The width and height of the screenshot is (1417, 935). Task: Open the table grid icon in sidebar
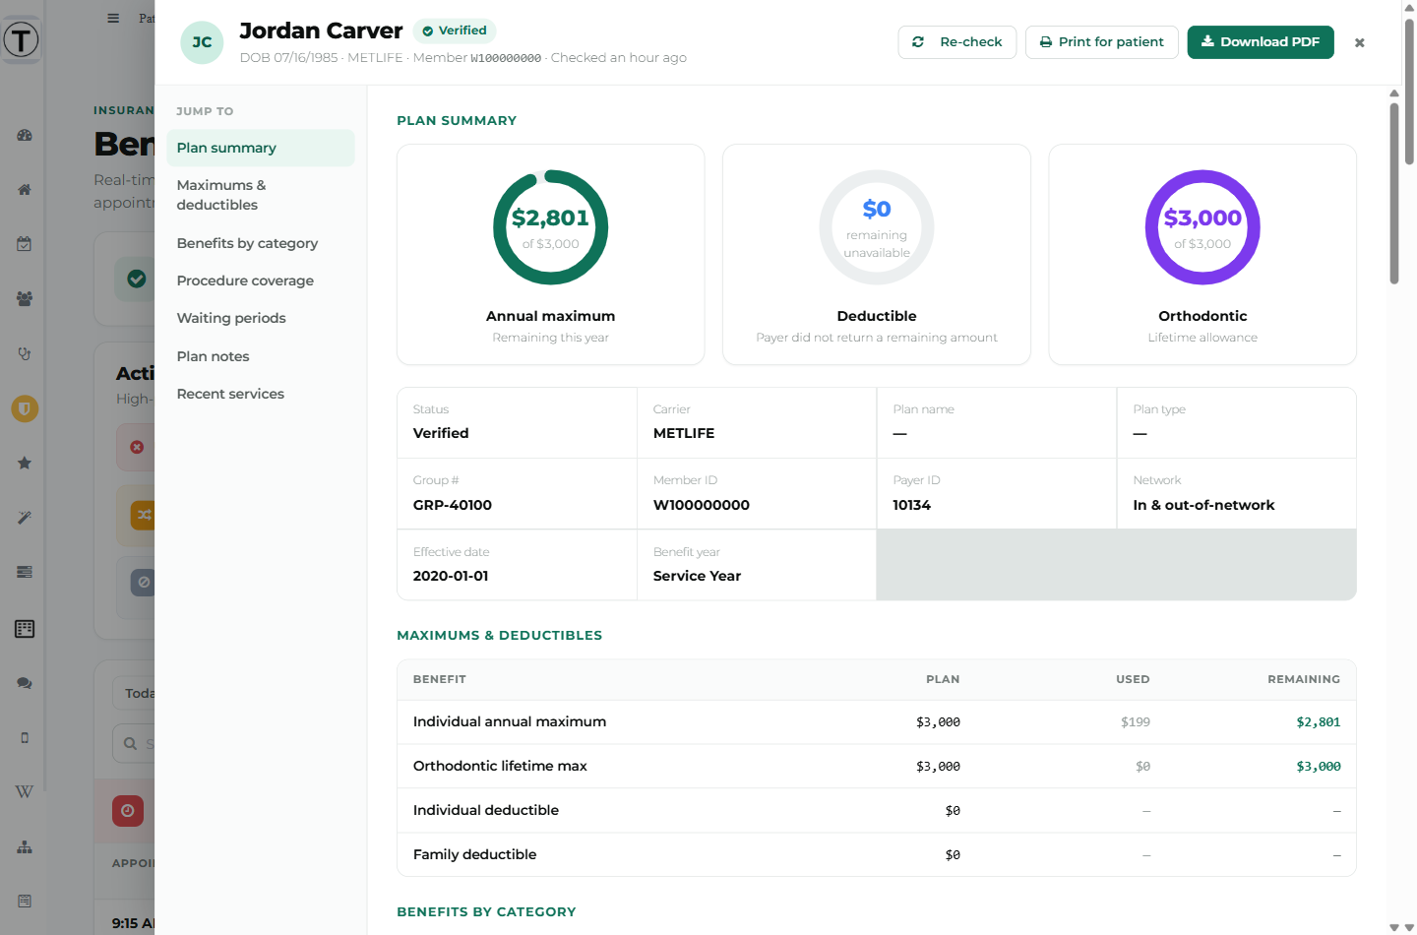click(x=25, y=629)
